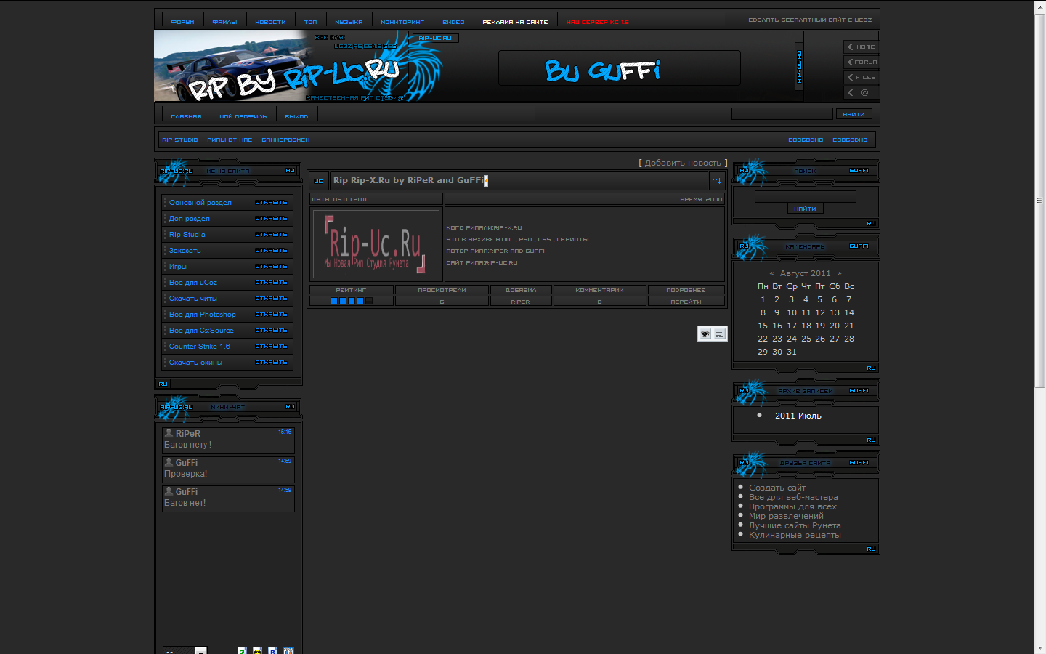Image resolution: width=1046 pixels, height=654 pixels.
Task: Click the copyright symbol button in the header
Action: click(x=864, y=92)
